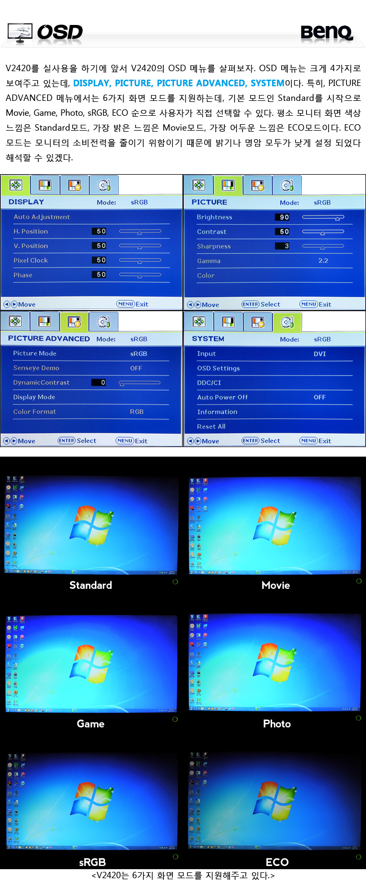Select the highlighted Picture Advanced icon in the PICTURE ADVANCED panel
Screen dimensions: 366x892
pyautogui.click(x=74, y=321)
